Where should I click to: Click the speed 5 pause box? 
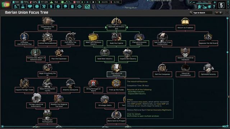(x=221, y=5)
